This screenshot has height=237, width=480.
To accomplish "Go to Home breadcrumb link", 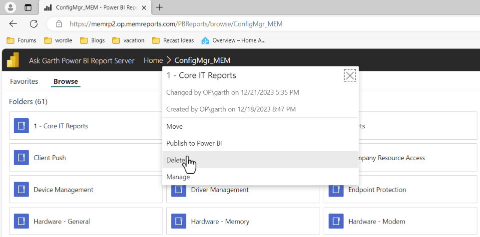I will [153, 60].
